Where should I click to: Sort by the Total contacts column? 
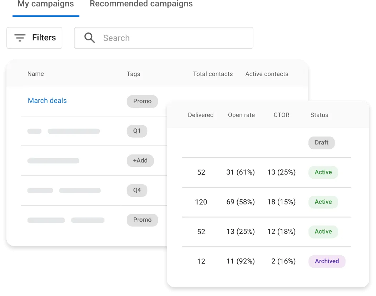213,74
